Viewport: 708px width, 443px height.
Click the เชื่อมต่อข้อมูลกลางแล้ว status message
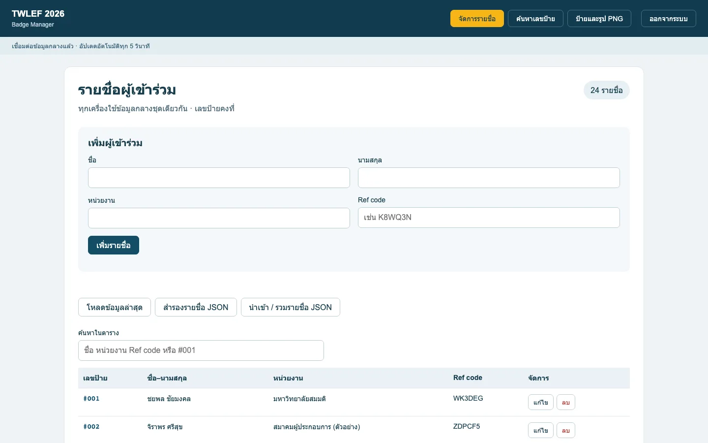43,46
